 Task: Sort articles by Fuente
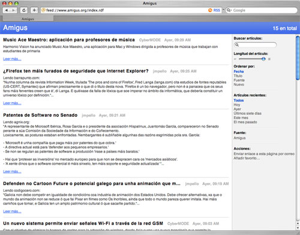[239, 80]
